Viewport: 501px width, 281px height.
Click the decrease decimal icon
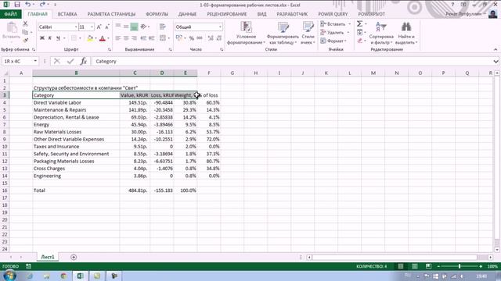(x=219, y=38)
